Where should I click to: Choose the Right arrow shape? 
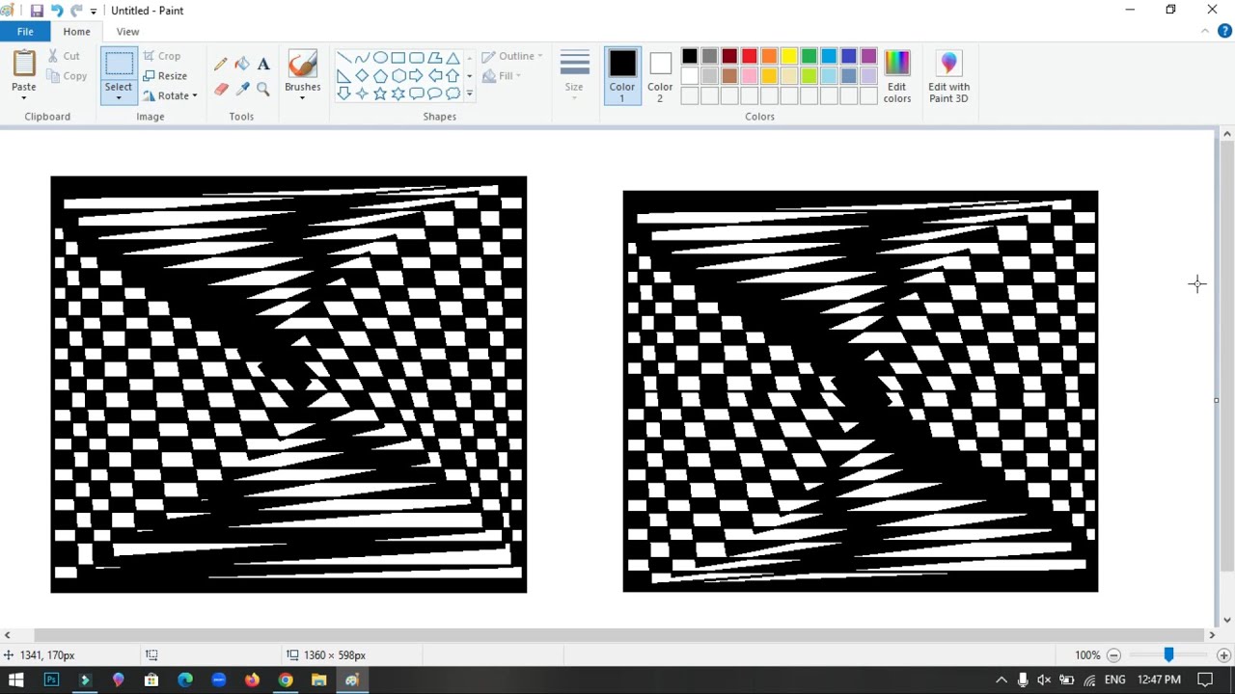tap(417, 75)
